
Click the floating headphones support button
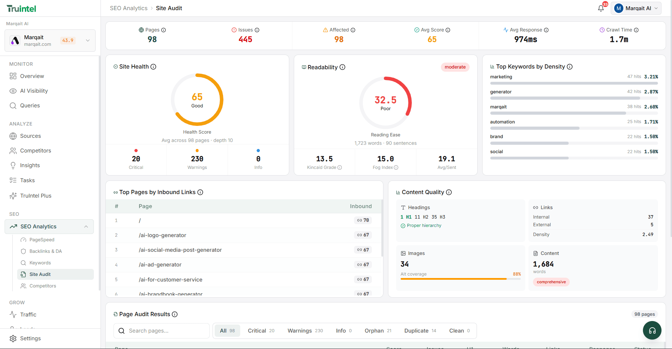click(652, 330)
